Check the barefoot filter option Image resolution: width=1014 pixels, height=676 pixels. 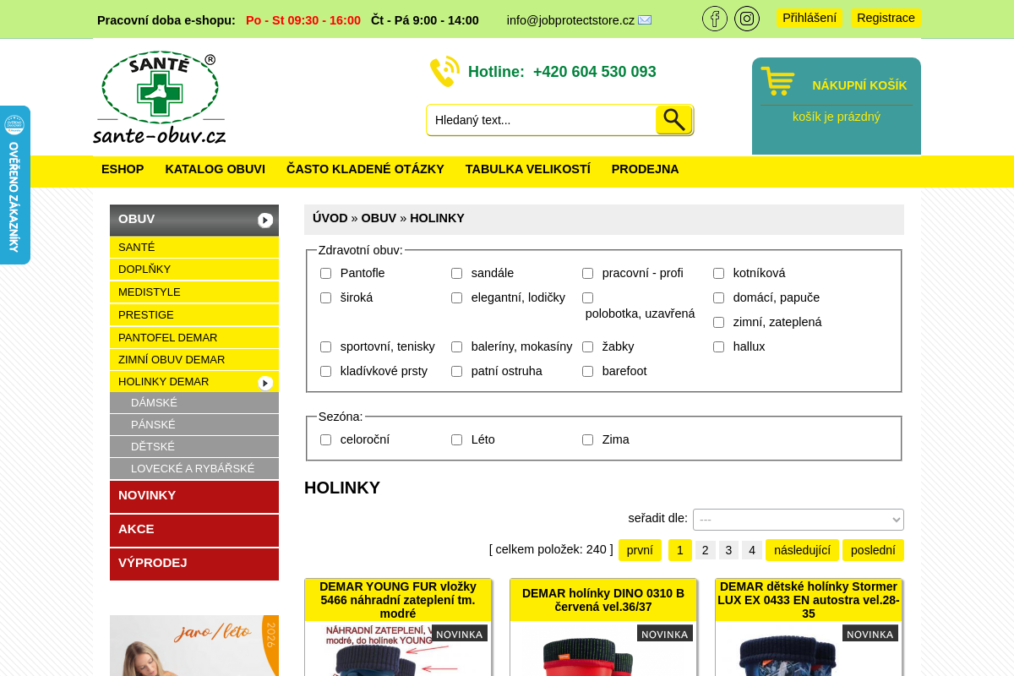587,371
